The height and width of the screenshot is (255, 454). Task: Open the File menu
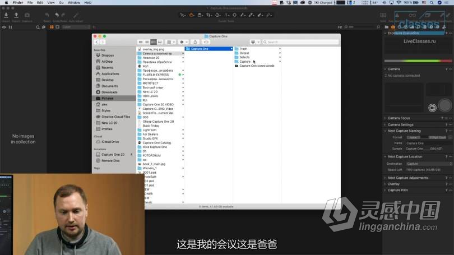point(30,3)
